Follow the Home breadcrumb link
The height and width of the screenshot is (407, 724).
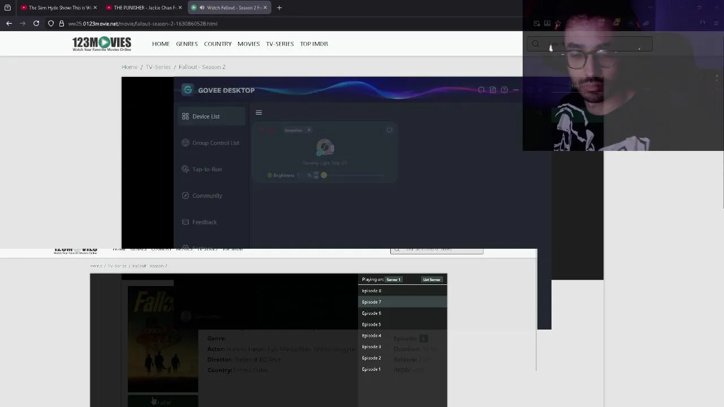pyautogui.click(x=130, y=67)
